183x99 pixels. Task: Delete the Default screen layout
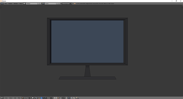(40, 3)
